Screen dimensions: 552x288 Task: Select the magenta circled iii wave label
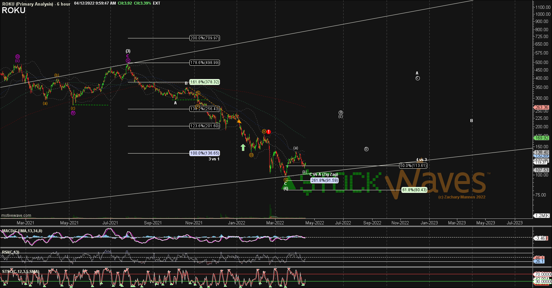[17, 57]
